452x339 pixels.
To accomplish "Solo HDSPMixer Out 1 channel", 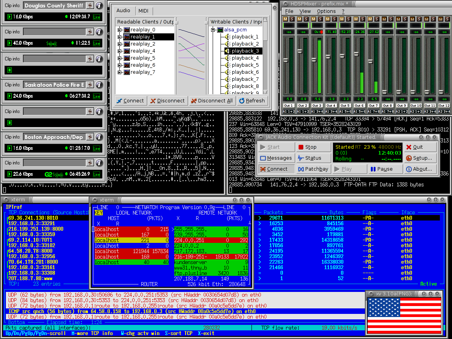I will pyautogui.click(x=292, y=19).
